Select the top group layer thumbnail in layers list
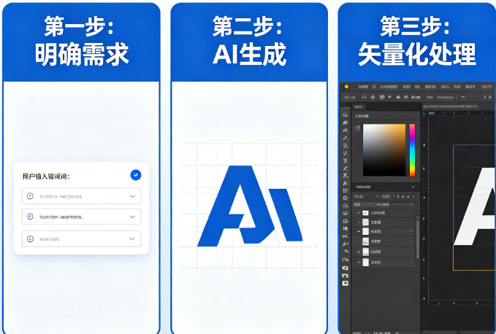This screenshot has width=496, height=334. (365, 213)
